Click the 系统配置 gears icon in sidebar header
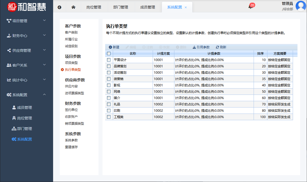 click(9, 95)
